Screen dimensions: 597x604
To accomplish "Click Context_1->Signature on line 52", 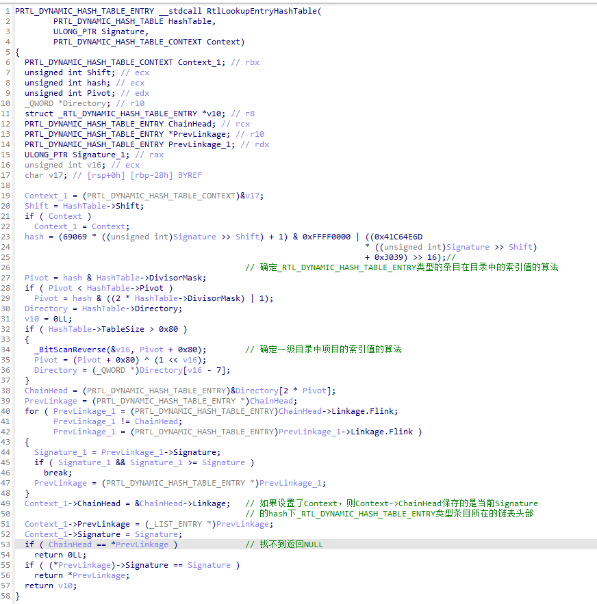I will (x=72, y=534).
